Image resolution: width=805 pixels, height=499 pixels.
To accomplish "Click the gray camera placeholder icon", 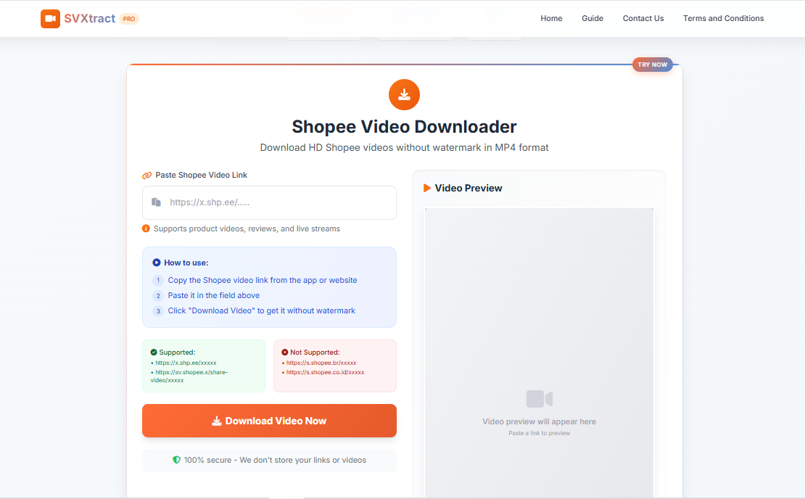I will tap(539, 399).
